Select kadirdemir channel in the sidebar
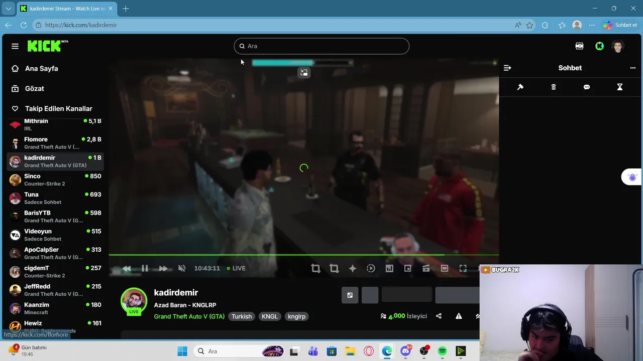Image resolution: width=643 pixels, height=361 pixels. [x=55, y=161]
